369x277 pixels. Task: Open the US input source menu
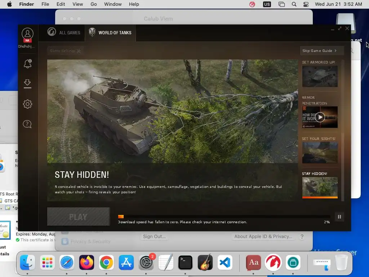point(267,4)
